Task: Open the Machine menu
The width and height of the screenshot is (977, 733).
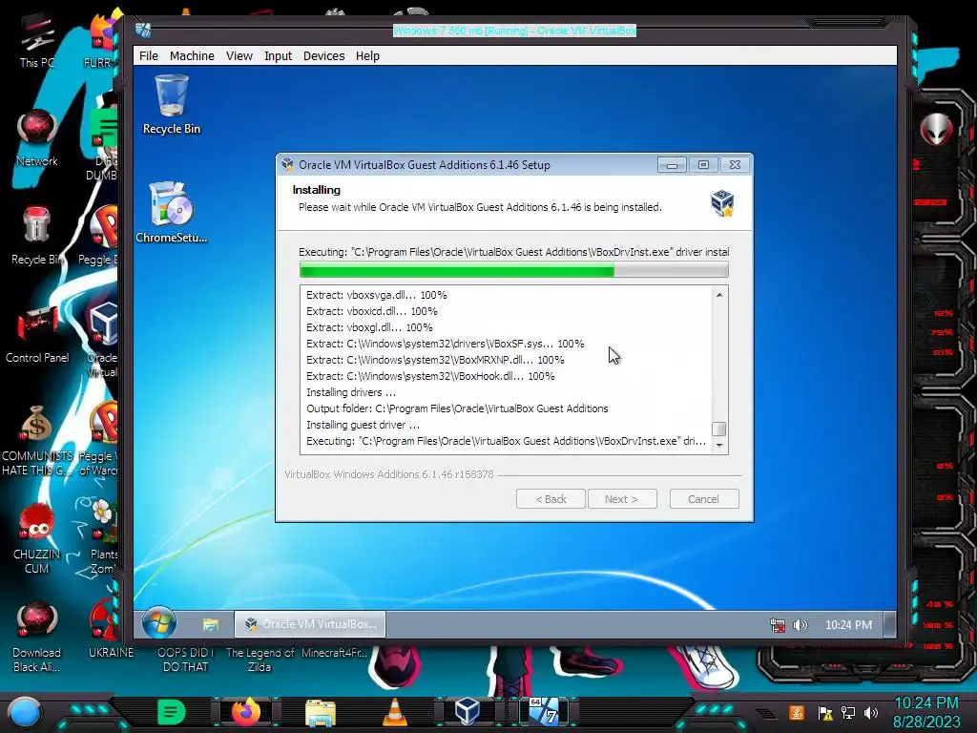Action: coord(192,56)
